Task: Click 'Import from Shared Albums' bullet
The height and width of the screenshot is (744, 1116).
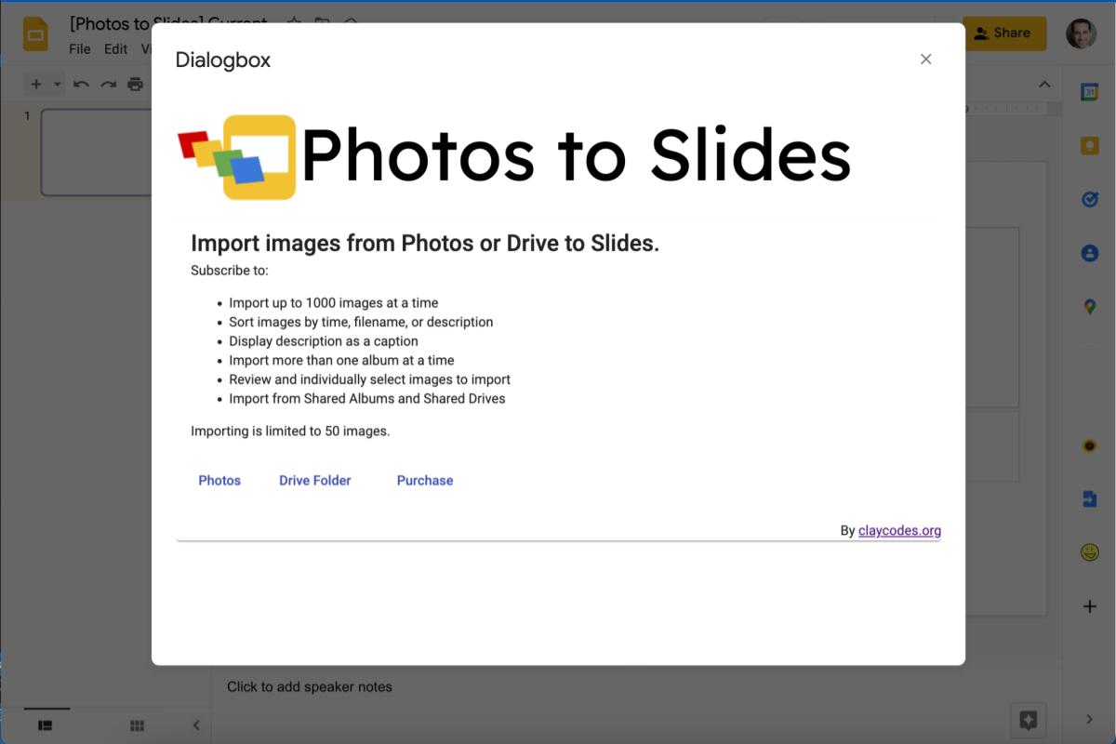Action: [x=367, y=398]
